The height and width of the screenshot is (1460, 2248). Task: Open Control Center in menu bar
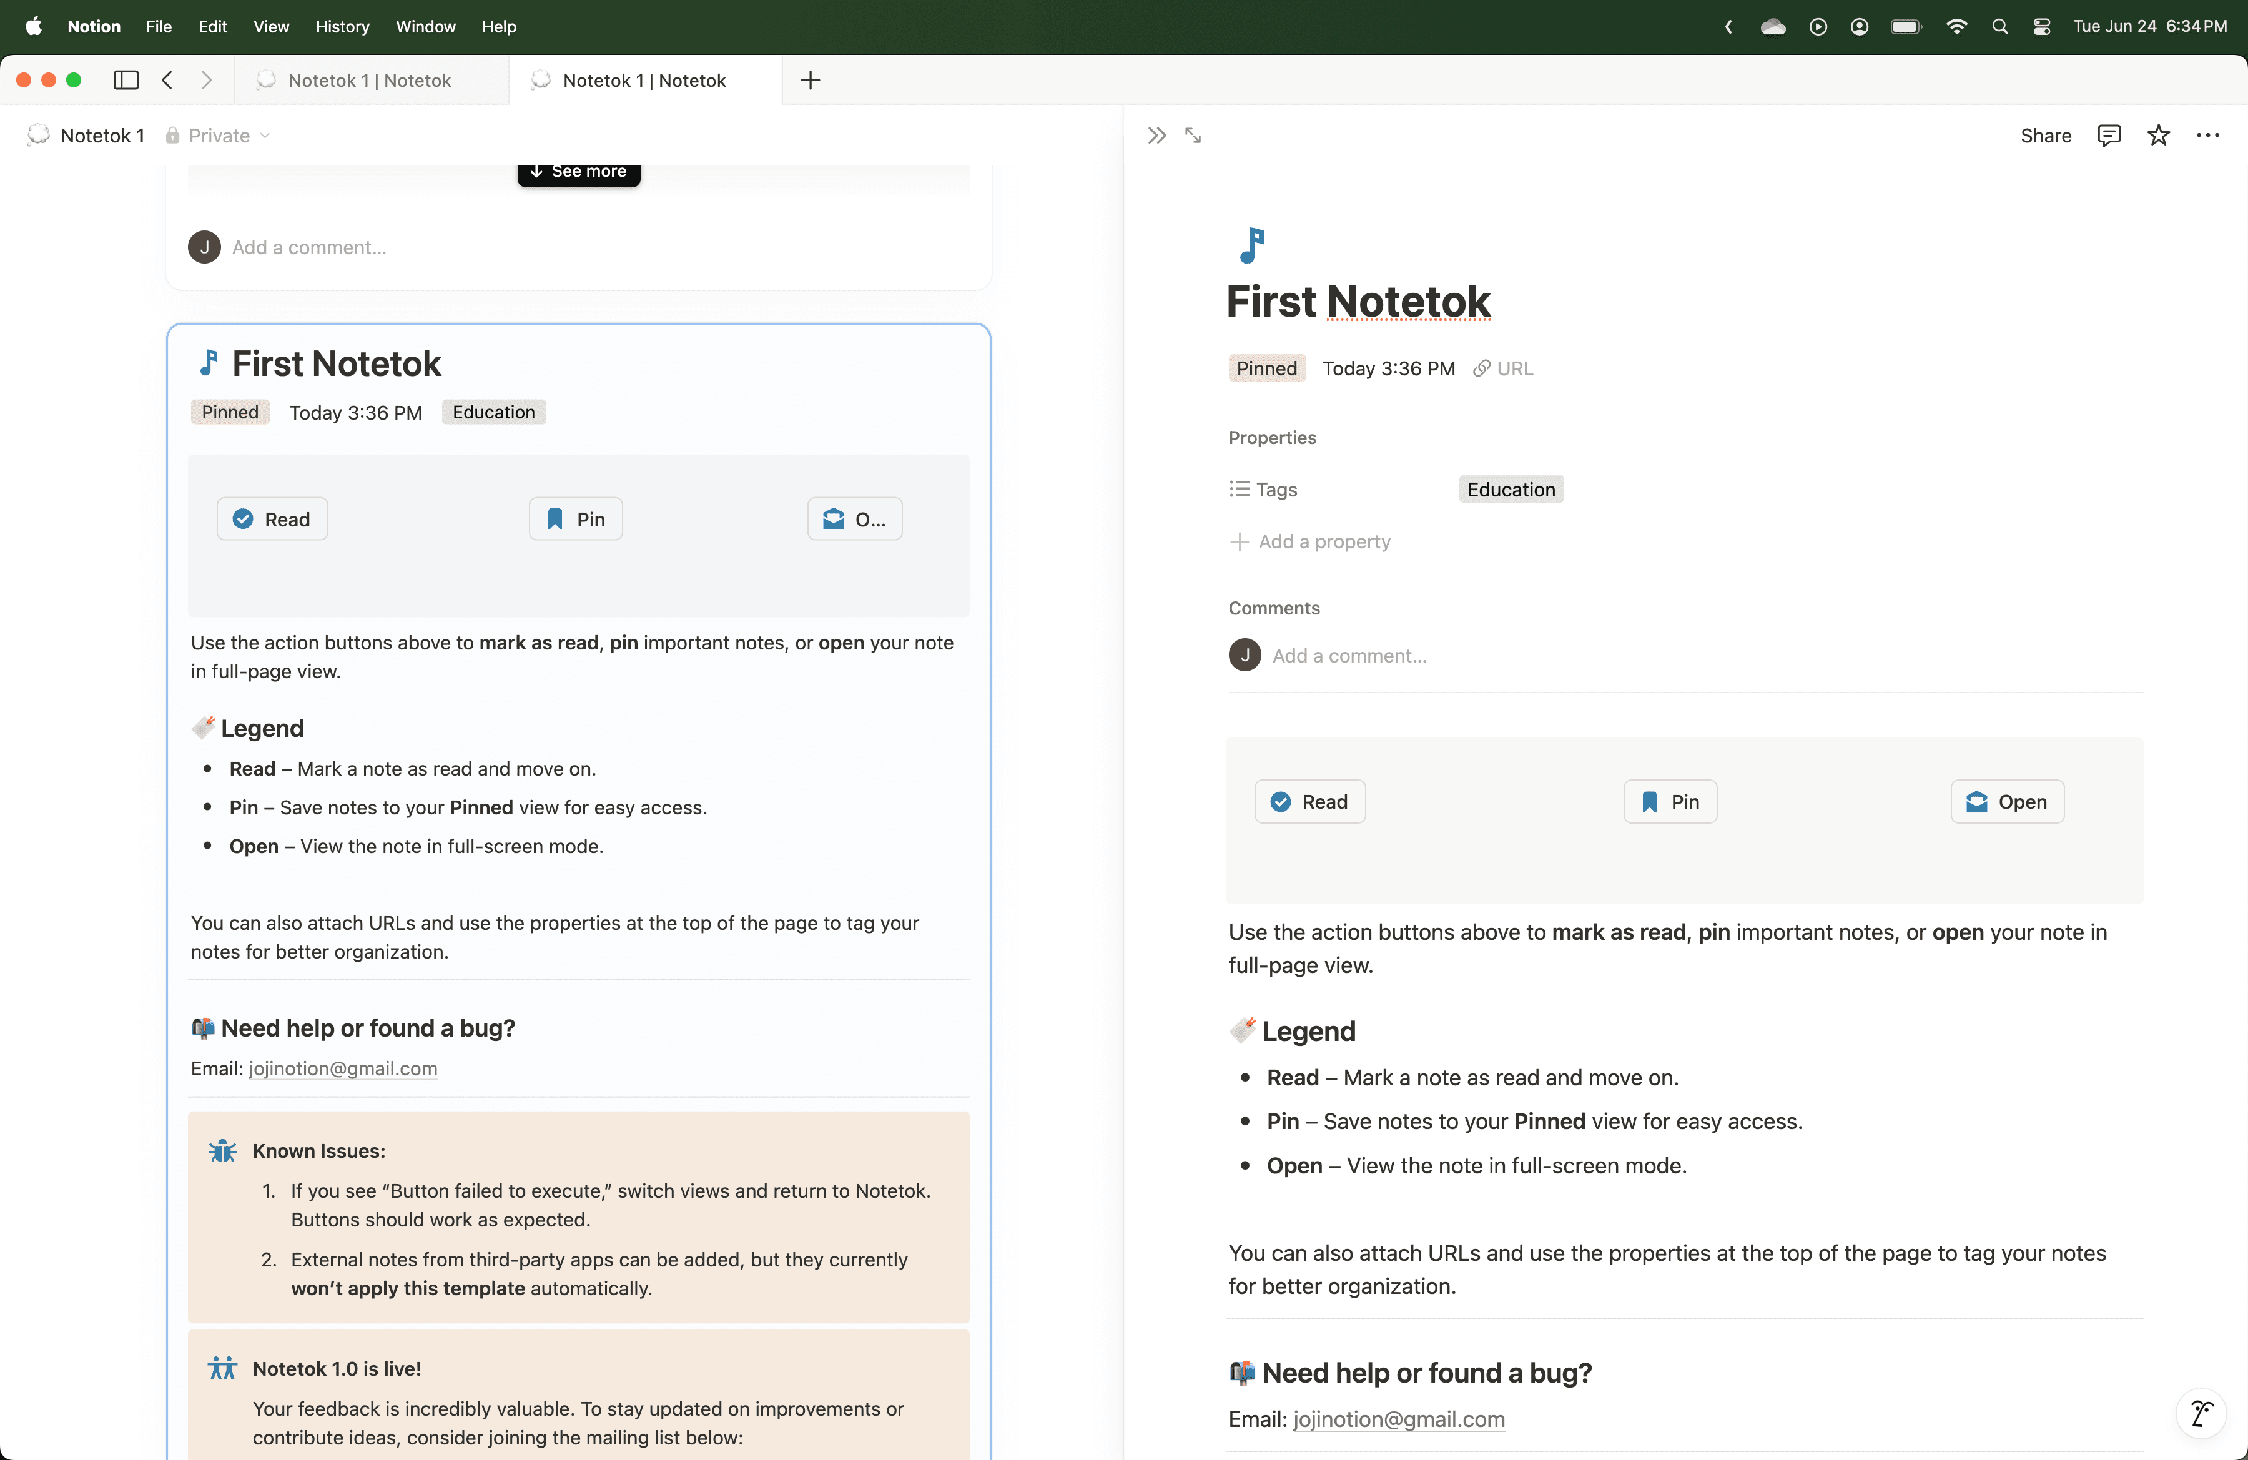2041,26
